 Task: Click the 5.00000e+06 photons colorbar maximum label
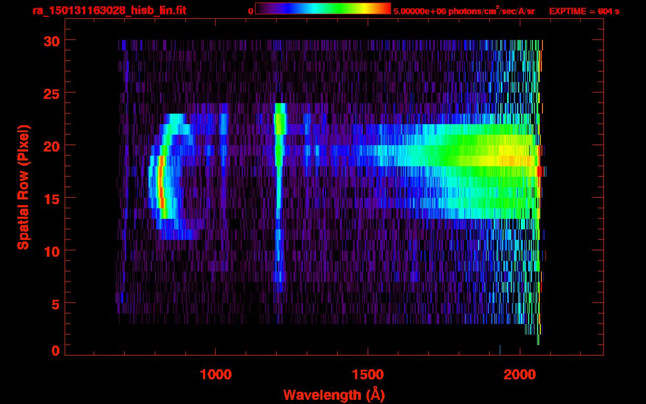coord(464,11)
